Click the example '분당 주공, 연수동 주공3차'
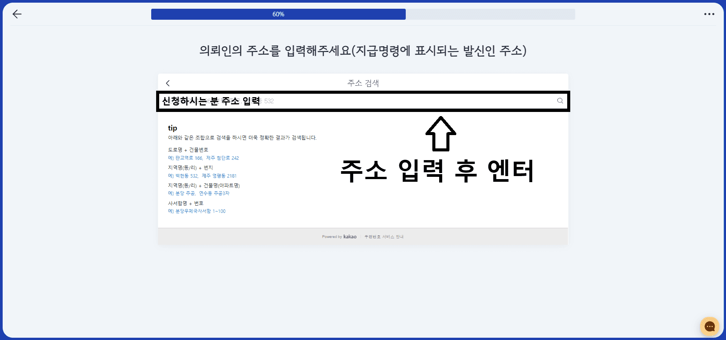Image resolution: width=726 pixels, height=340 pixels. [199, 193]
